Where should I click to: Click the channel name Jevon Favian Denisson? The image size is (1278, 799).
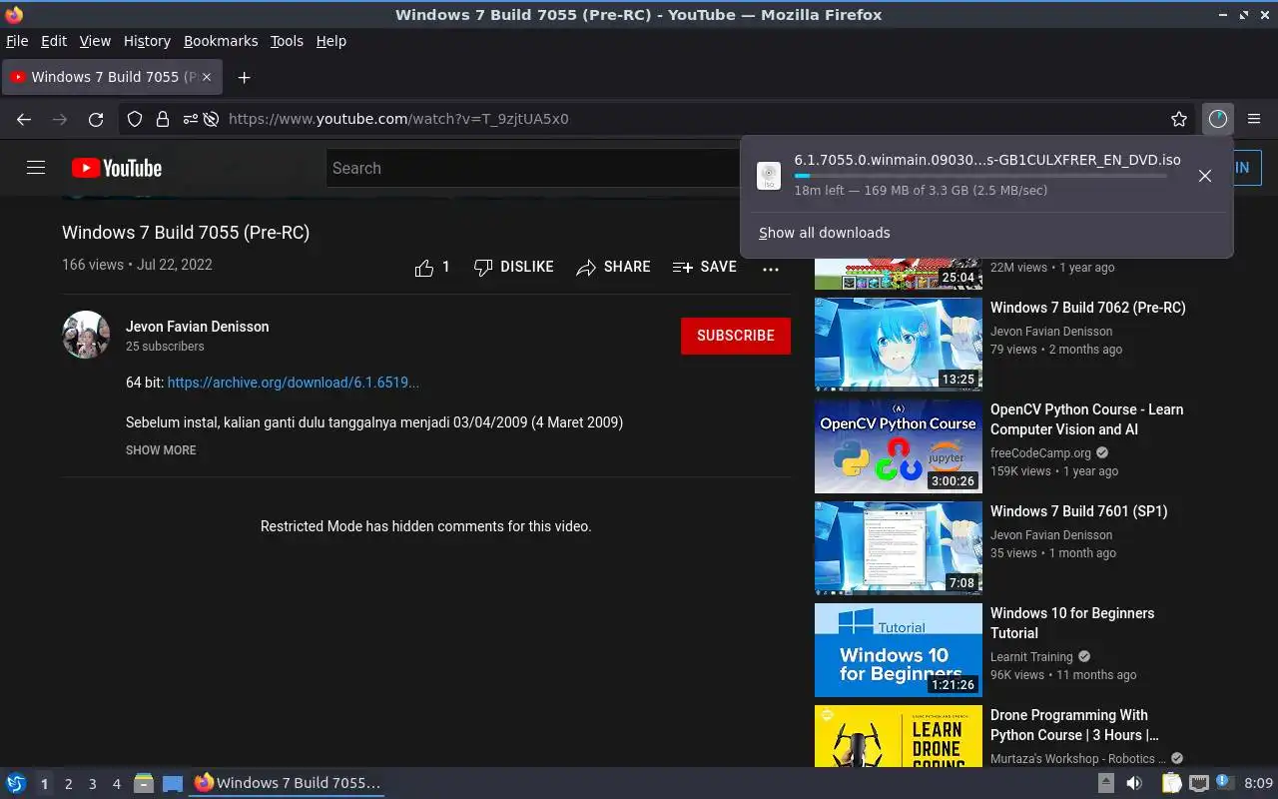197,327
